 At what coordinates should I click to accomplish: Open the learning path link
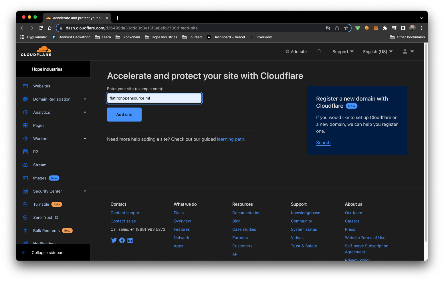click(230, 139)
